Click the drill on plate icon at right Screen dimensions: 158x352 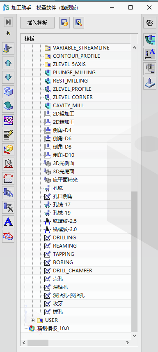coord(149,83)
